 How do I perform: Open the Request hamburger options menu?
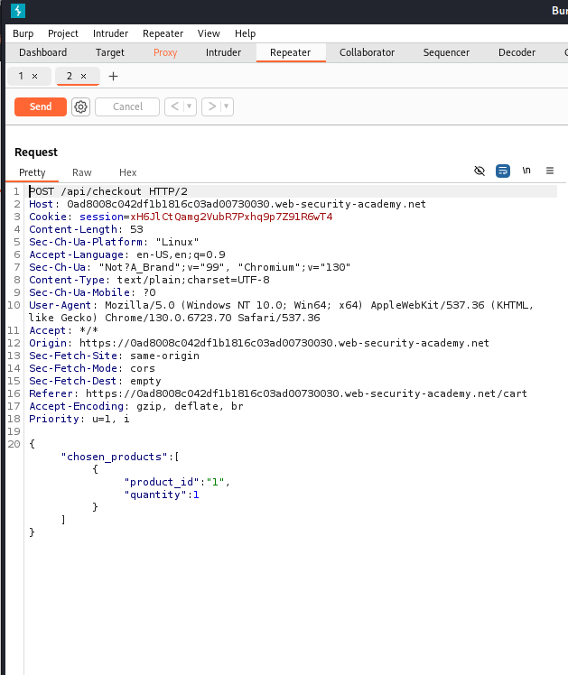[x=550, y=171]
